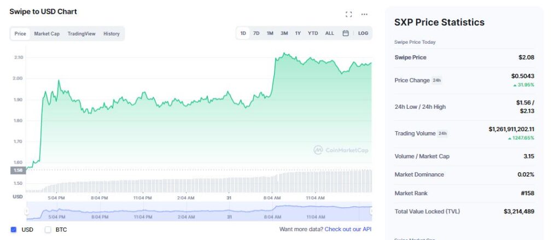Click the 1.58 price marker on the axis
Screen dimensions: 560x240
(18, 171)
